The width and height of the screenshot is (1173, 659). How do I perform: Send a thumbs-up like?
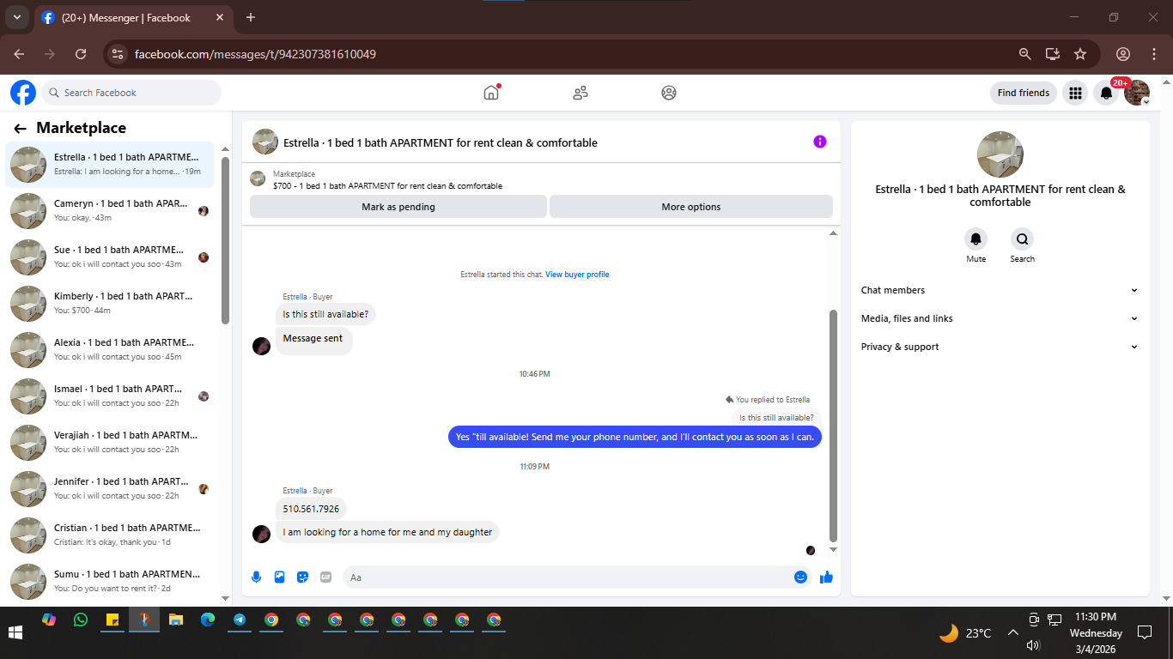click(x=826, y=577)
